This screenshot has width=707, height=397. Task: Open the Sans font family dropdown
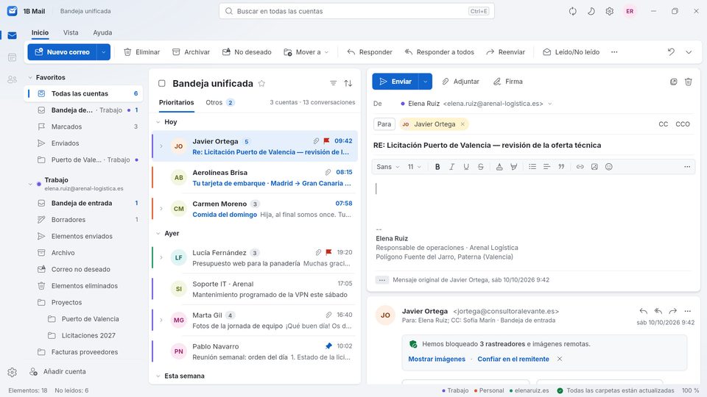pos(388,167)
